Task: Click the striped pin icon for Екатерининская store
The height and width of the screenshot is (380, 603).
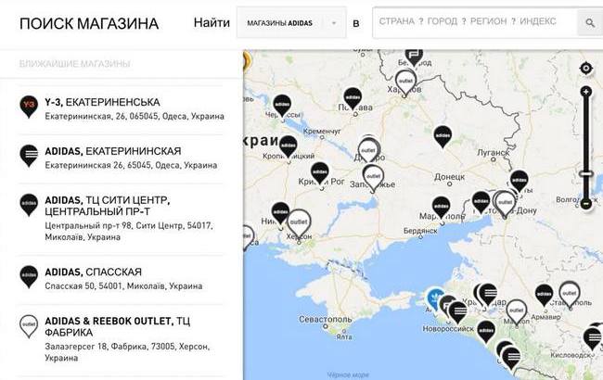Action: click(x=29, y=156)
